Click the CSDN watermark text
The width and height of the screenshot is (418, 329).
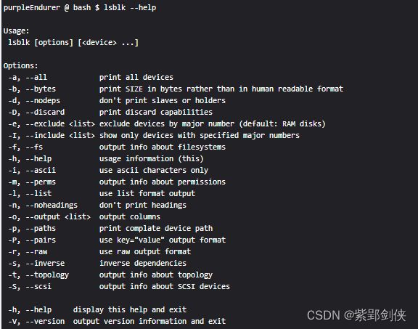point(356,315)
